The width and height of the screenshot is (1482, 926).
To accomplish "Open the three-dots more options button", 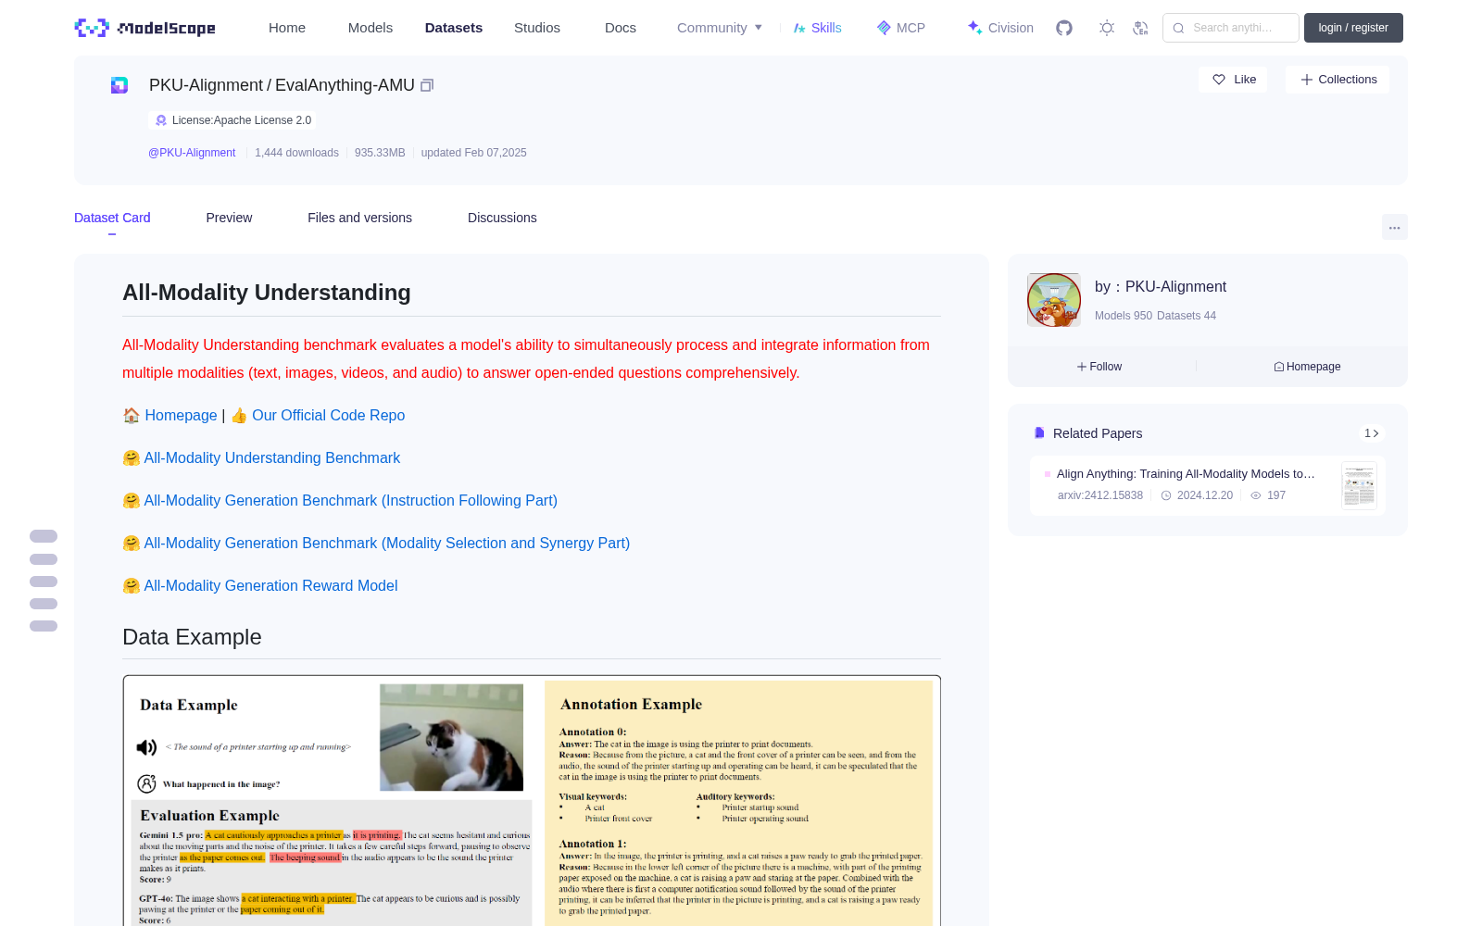I will [1394, 227].
